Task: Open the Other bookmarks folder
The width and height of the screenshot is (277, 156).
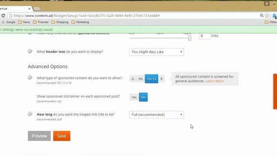Action: click(271, 22)
